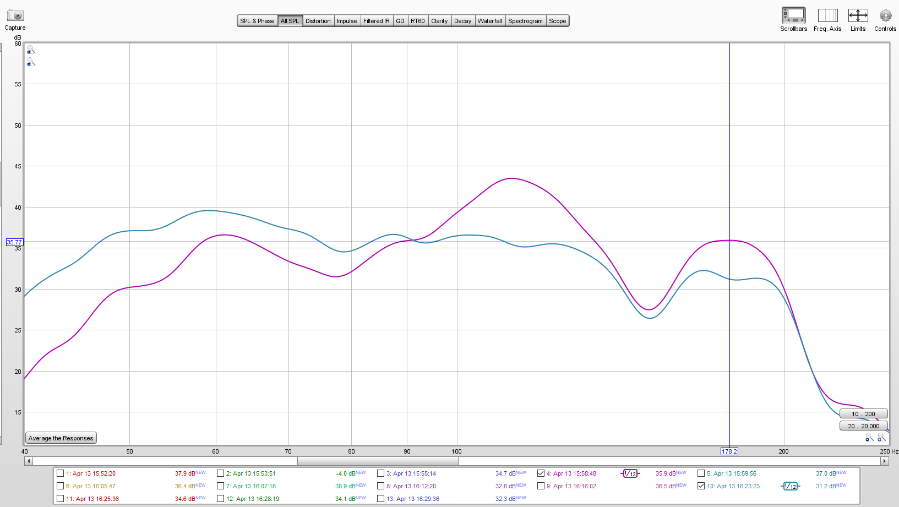Click the horizontal scrollbar thumb below the graph

[x=378, y=461]
